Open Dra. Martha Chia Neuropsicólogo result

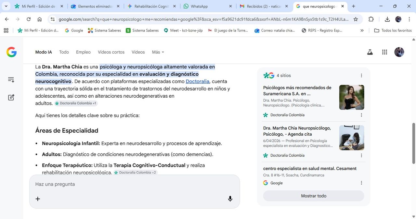pyautogui.click(x=297, y=131)
